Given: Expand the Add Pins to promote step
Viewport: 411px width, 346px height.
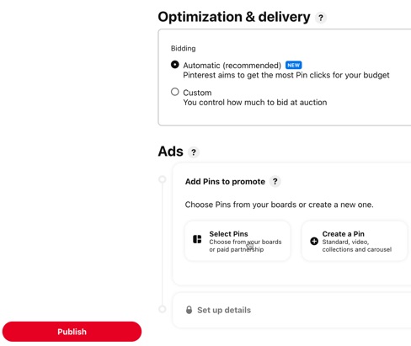Looking at the screenshot, I should (x=225, y=182).
